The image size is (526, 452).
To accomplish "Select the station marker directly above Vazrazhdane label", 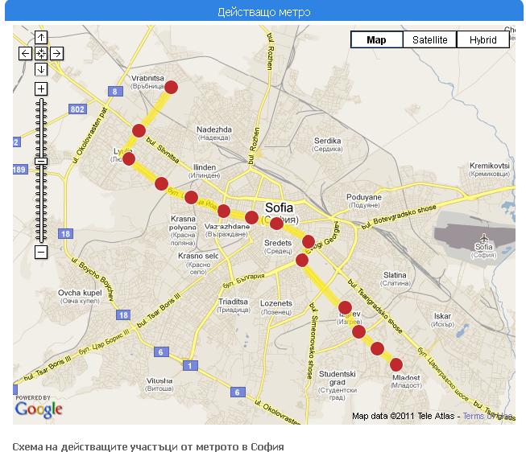I will click(224, 211).
